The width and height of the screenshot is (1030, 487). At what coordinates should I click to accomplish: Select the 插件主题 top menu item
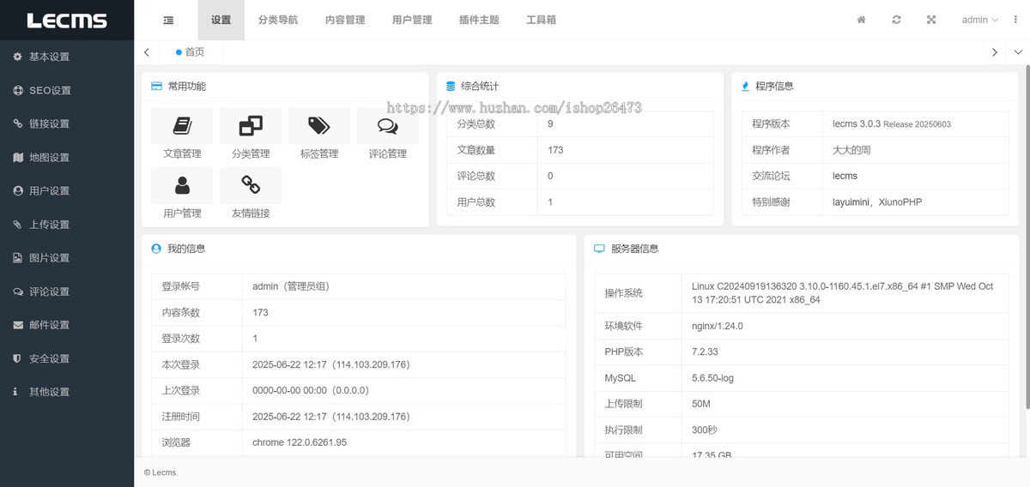[x=479, y=20]
